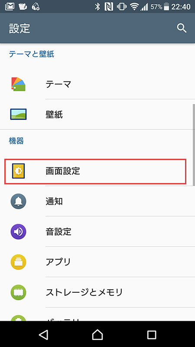This screenshot has width=195, height=347.
Task: Tap the Android home button
Action: coord(97,335)
